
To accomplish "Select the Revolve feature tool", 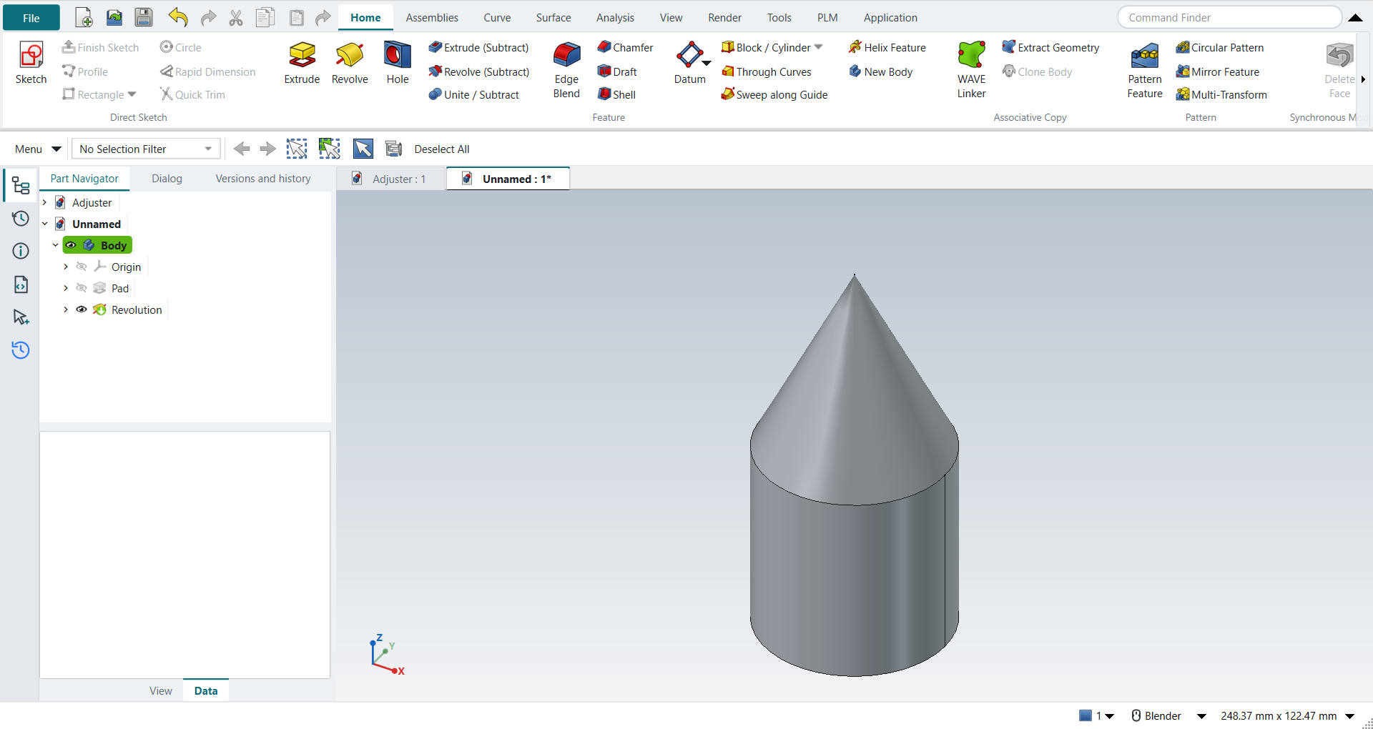I will [x=350, y=63].
